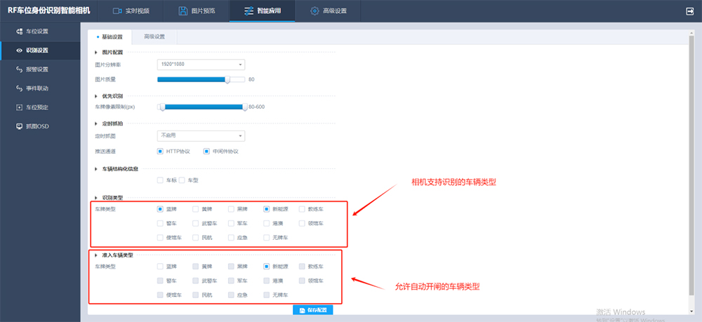Check 港澳 in 识别类型 section

pos(266,223)
